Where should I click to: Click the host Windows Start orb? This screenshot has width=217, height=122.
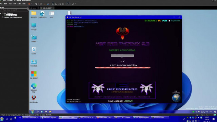point(2,119)
